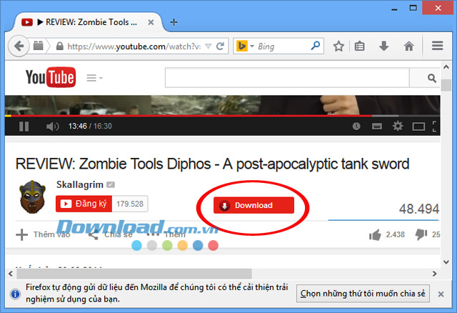Reload the page with the refresh icon
457x313 pixels.
221,46
